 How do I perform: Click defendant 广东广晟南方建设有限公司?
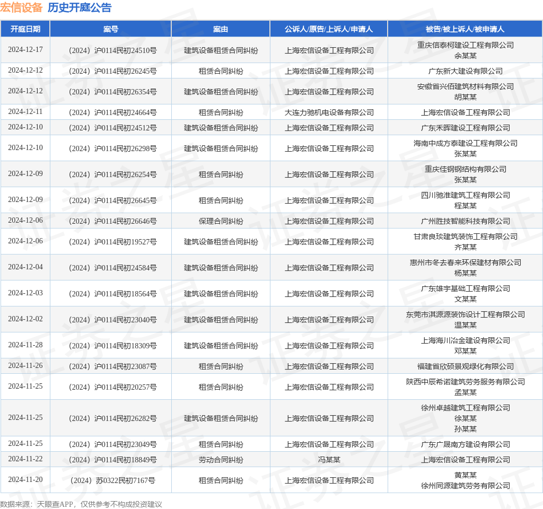(x=466, y=444)
